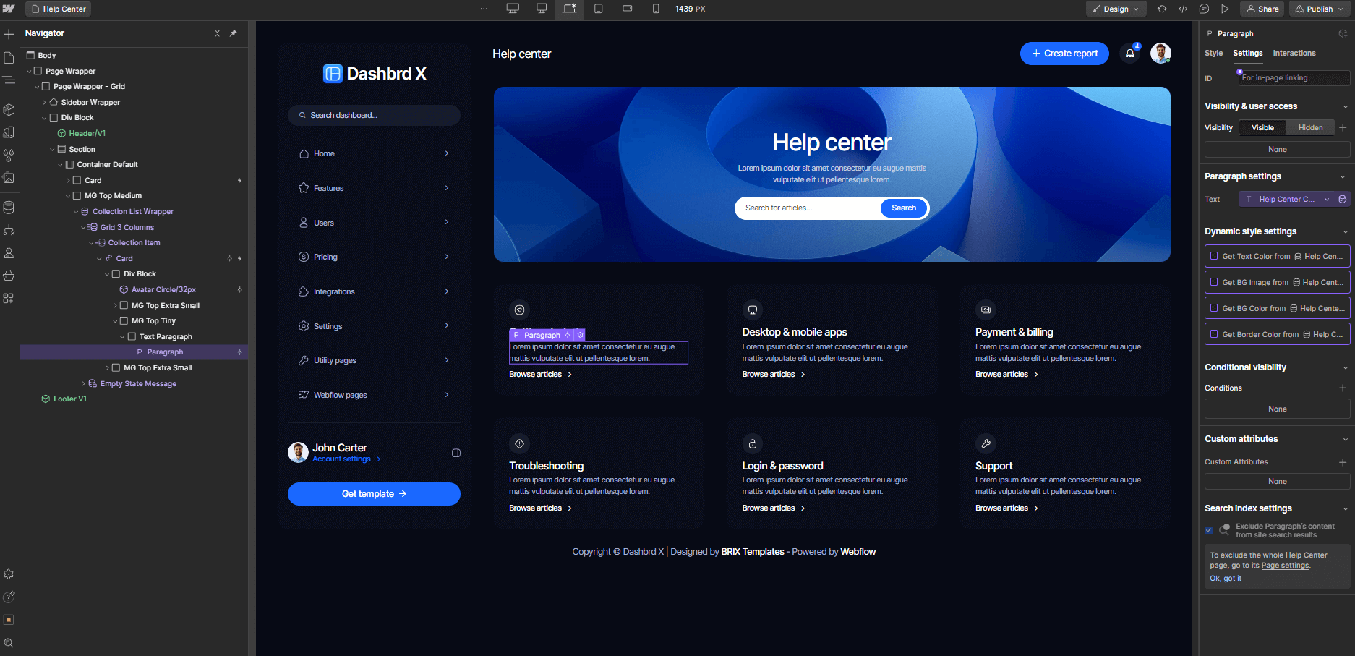Enable Get Text Color from Help Center
This screenshot has height=656, width=1355.
[x=1213, y=256]
